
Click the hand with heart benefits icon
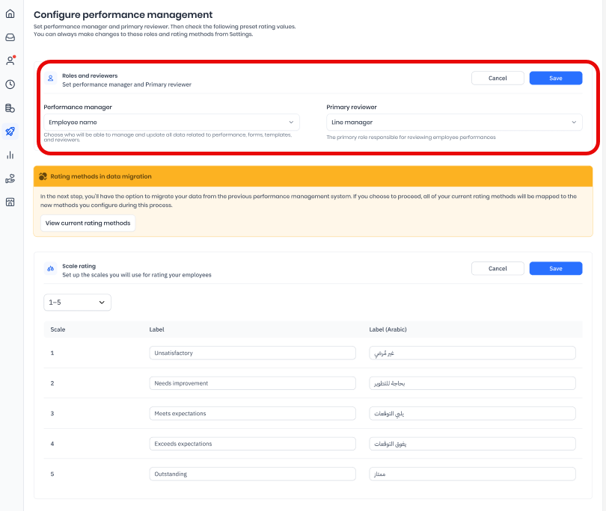point(10,179)
